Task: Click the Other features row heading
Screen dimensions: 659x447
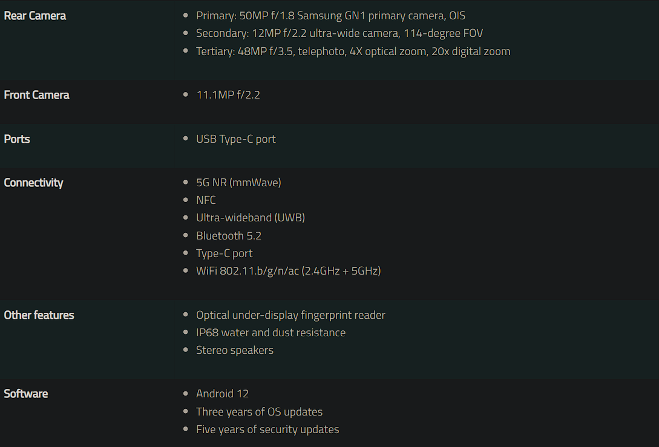Action: click(39, 315)
